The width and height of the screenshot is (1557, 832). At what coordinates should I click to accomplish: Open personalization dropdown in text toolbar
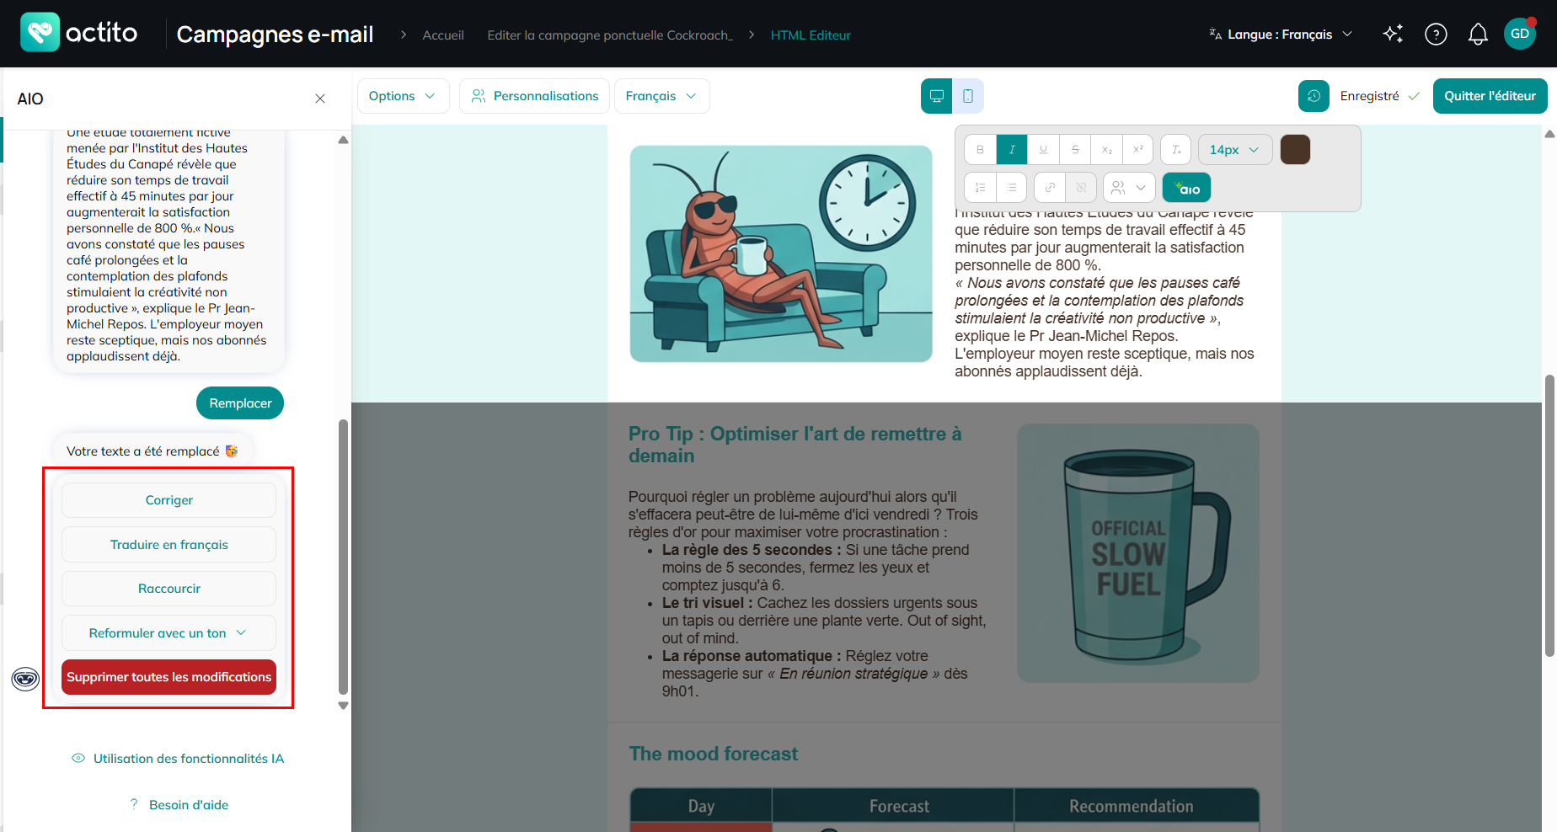(x=1129, y=188)
